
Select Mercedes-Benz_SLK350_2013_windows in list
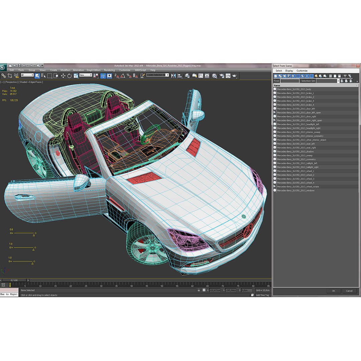(x=295, y=191)
